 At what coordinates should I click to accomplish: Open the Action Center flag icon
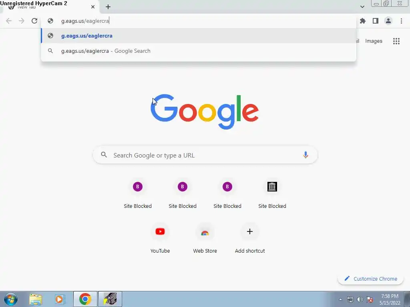370,299
